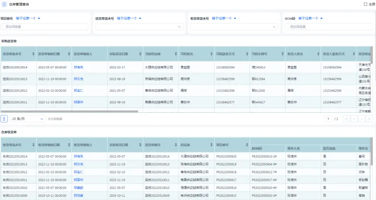Open editor link in row 收货20220510014
376x200 pixels.
pos(78,156)
